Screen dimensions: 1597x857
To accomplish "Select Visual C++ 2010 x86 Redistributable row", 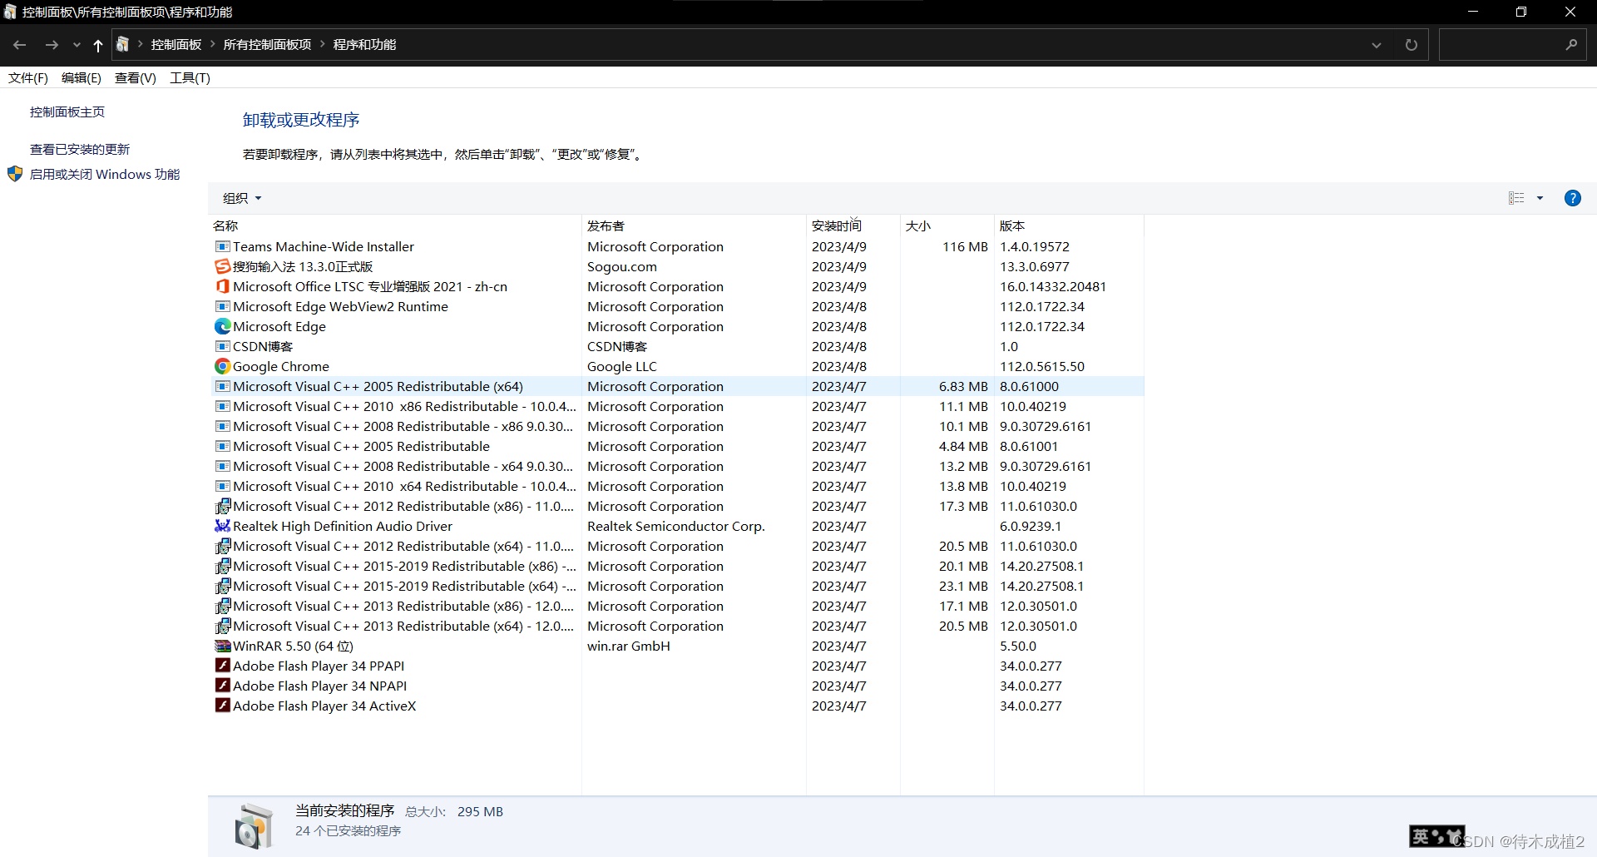I will 677,406.
